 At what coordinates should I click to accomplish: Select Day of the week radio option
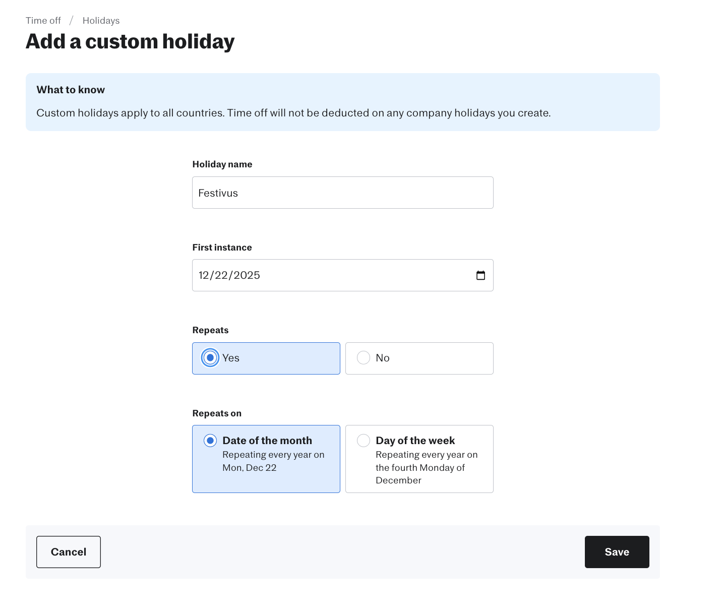point(364,441)
